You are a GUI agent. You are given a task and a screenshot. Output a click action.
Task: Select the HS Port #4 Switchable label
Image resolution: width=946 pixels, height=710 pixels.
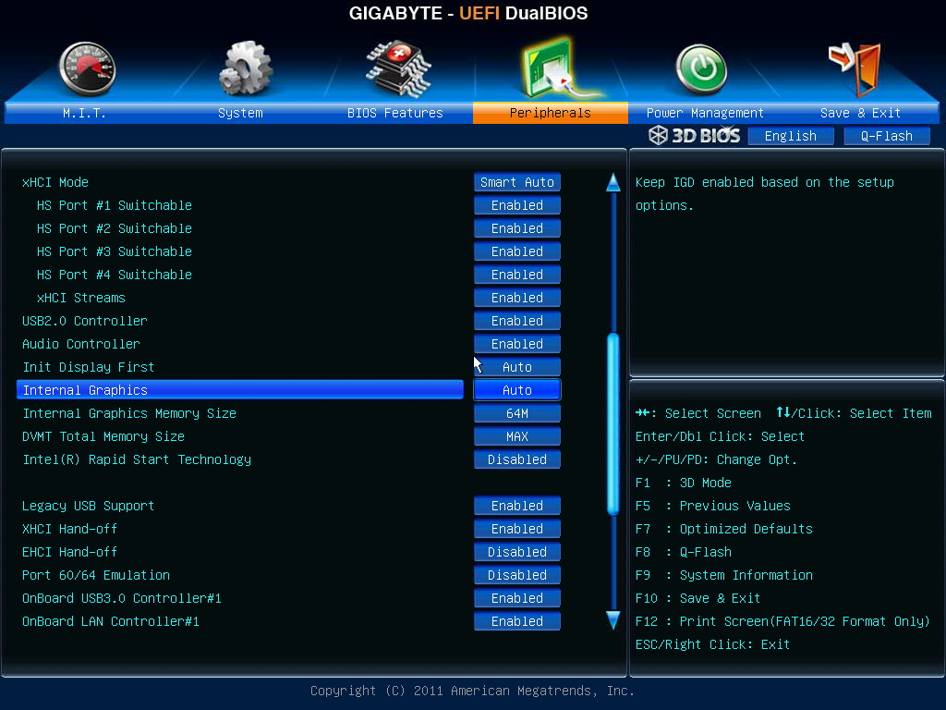(x=114, y=275)
